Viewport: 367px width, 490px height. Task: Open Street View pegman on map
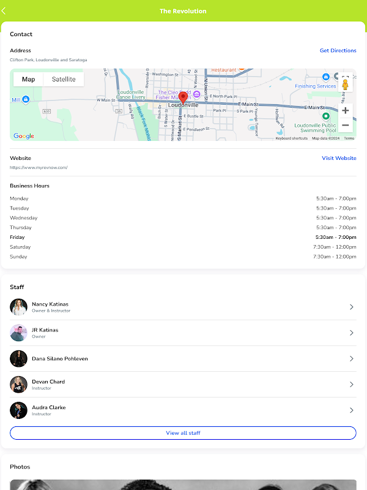[345, 85]
